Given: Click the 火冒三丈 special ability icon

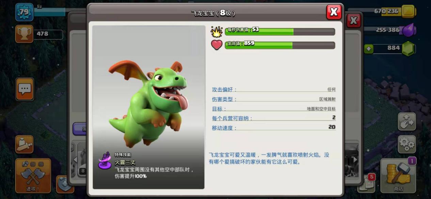Looking at the screenshot, I should [105, 161].
